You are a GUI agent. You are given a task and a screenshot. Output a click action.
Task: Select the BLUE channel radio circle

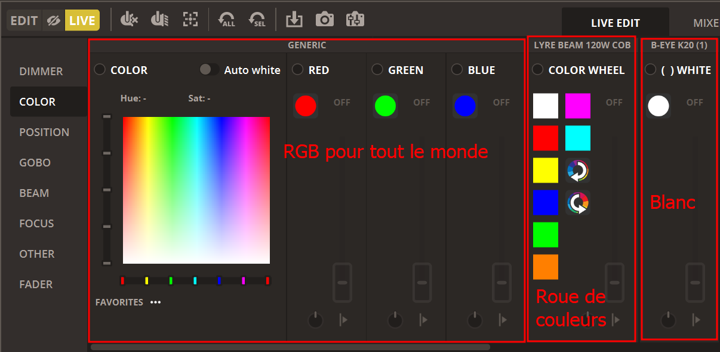[x=457, y=69]
